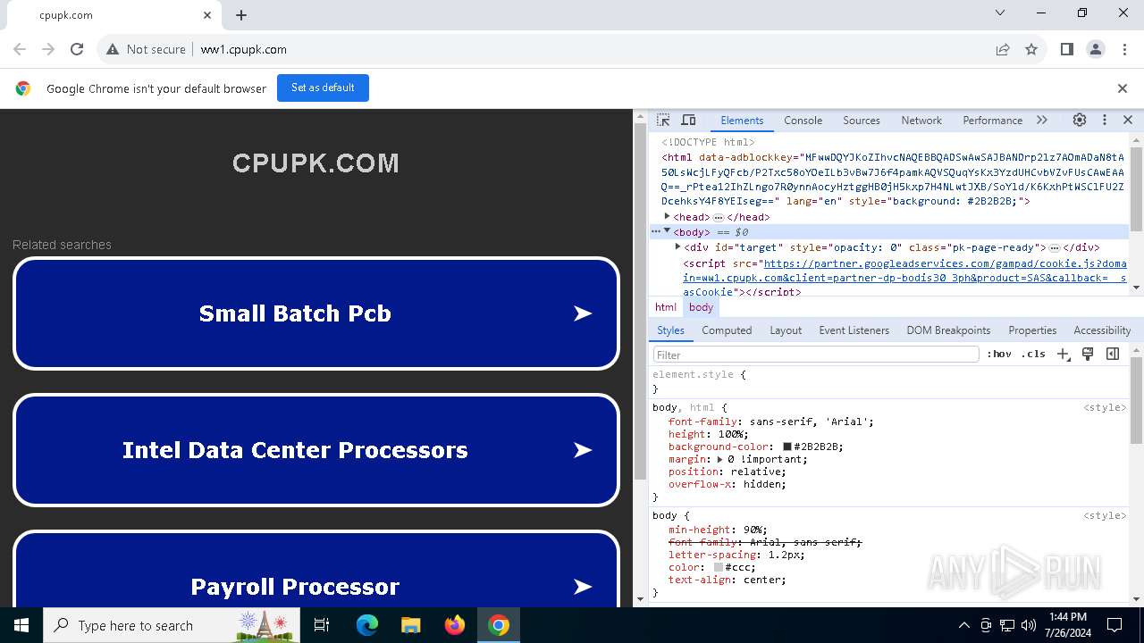Open Chrome side panel icon
1144x643 pixels.
[x=1067, y=49]
